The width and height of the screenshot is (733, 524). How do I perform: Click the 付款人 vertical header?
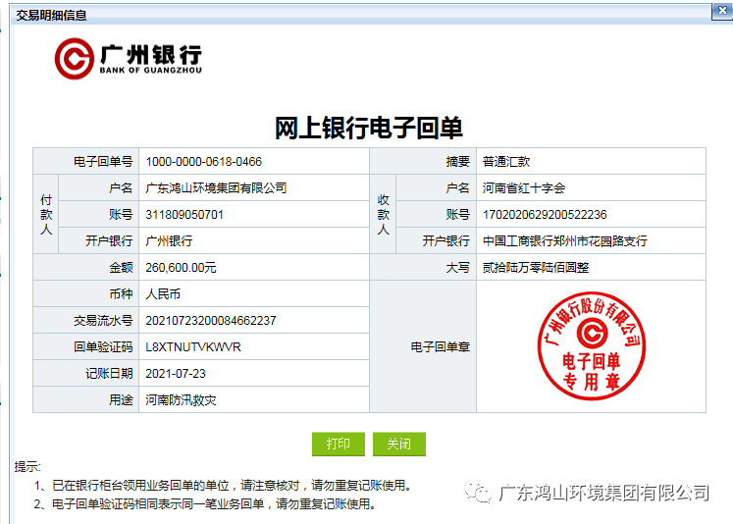point(46,215)
